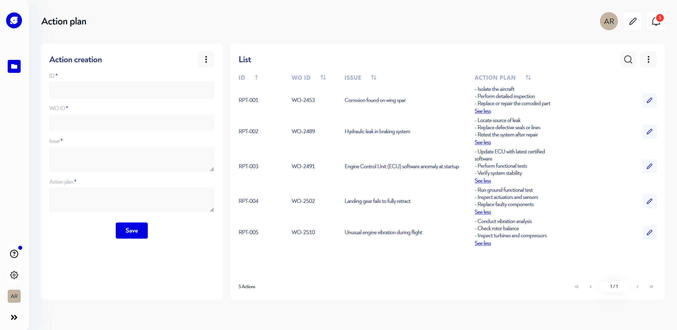Go to next page arrow
This screenshot has width=677, height=330.
click(637, 287)
